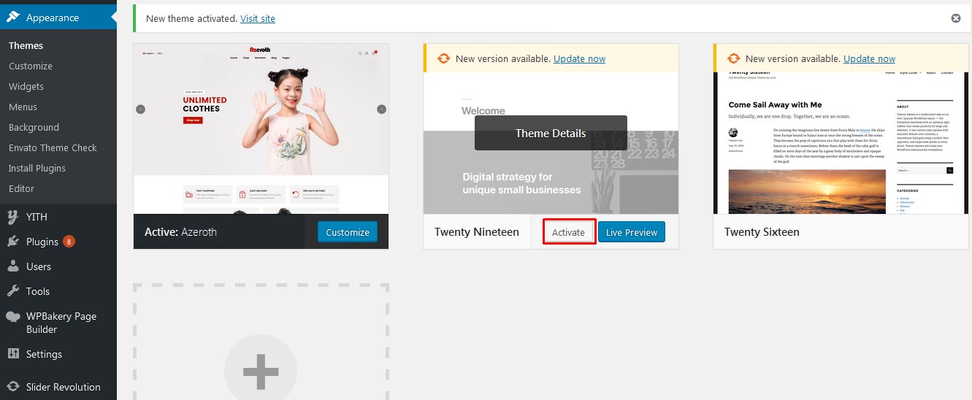This screenshot has height=400, width=972.
Task: Click Update now for Twenty Nineteen
Action: [579, 58]
